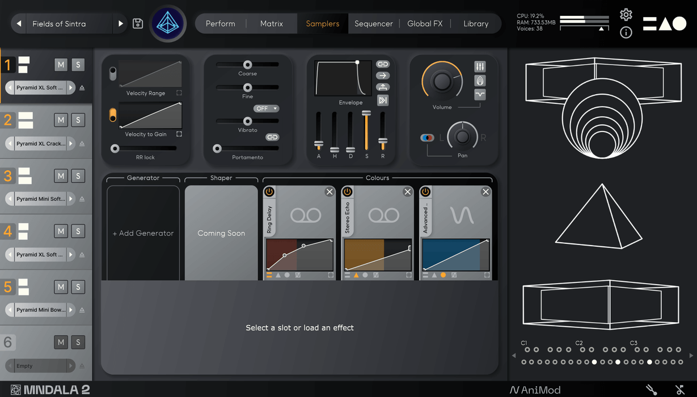Click the mixer faders icon beside Volume
Viewport: 697px width, 397px height.
[480, 67]
